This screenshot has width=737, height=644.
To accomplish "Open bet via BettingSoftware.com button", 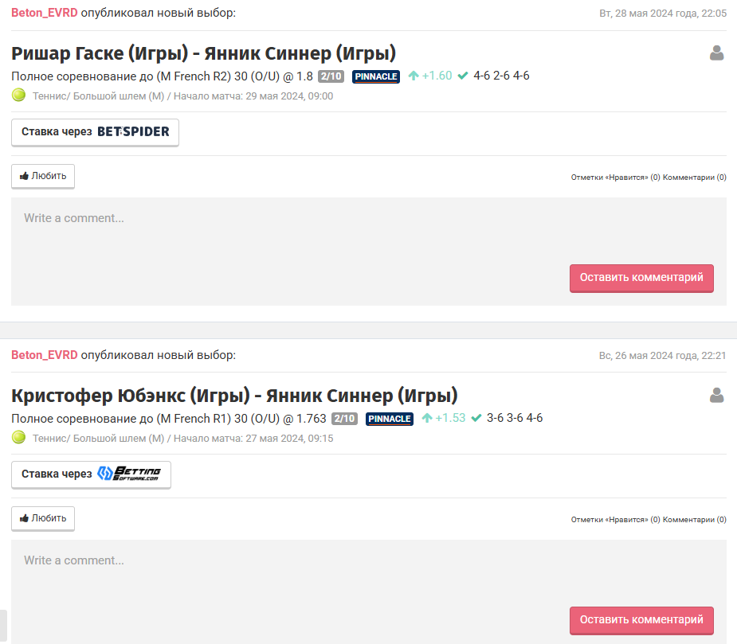I will click(x=91, y=475).
